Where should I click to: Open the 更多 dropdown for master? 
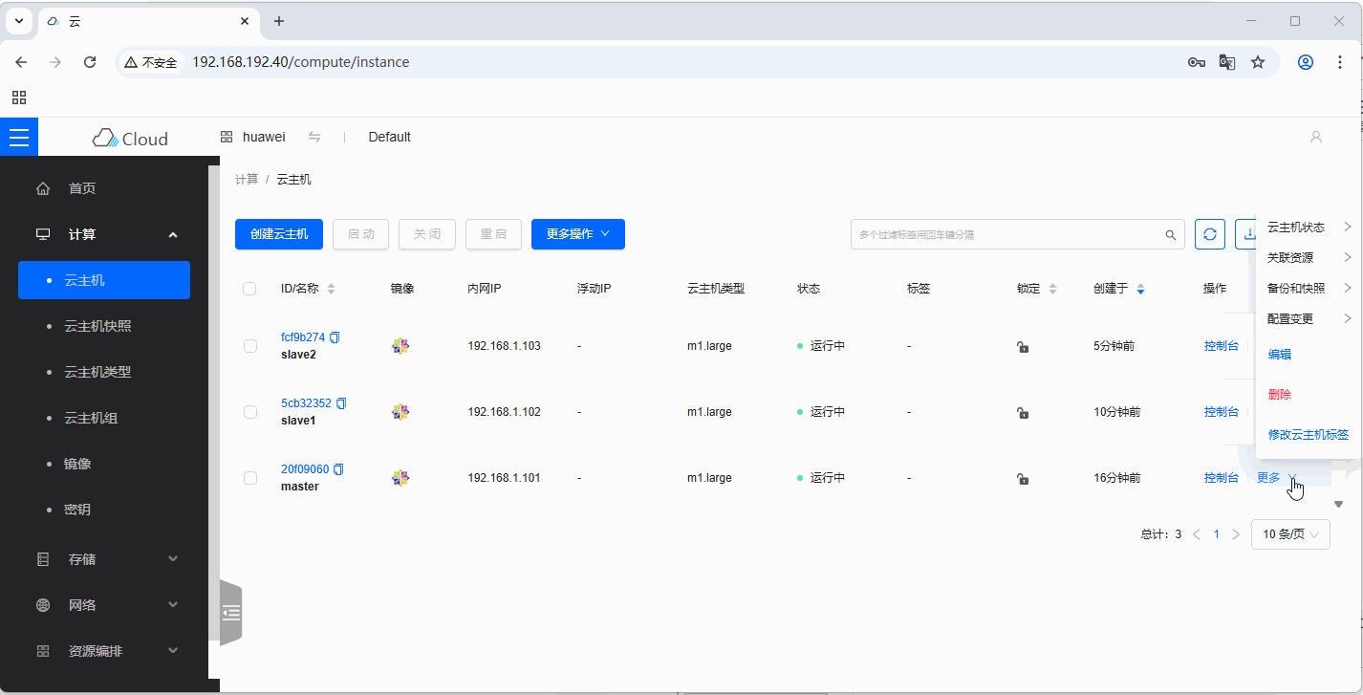1277,478
